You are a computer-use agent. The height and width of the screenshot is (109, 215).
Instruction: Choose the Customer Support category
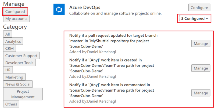click(21, 56)
